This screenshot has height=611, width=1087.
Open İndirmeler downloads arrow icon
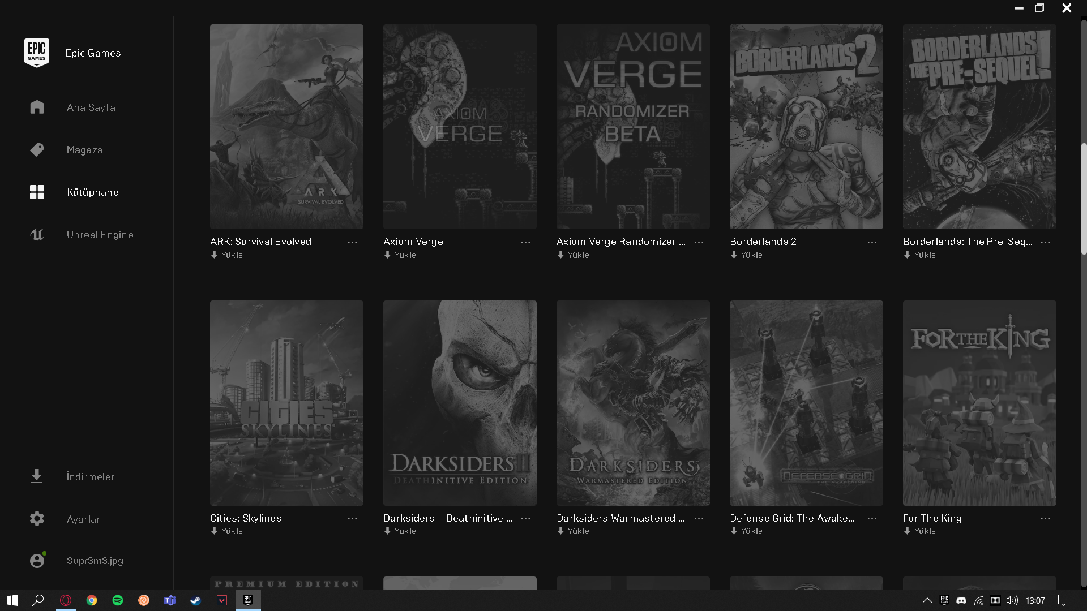point(37,476)
